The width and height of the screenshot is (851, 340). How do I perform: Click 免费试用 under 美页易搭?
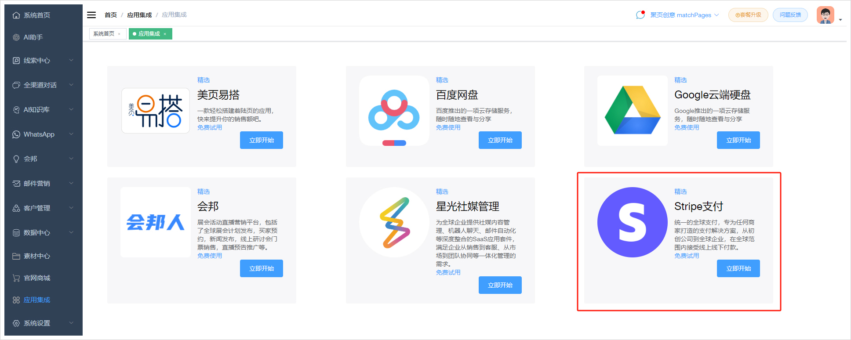point(210,127)
